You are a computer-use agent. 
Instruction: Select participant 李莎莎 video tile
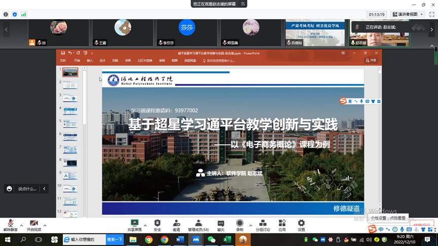pyautogui.click(x=187, y=30)
